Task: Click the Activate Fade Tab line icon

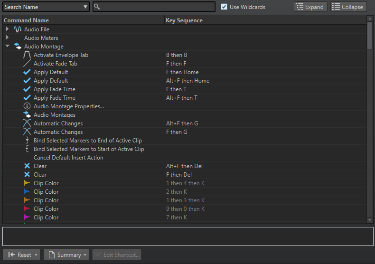Action: [x=27, y=64]
